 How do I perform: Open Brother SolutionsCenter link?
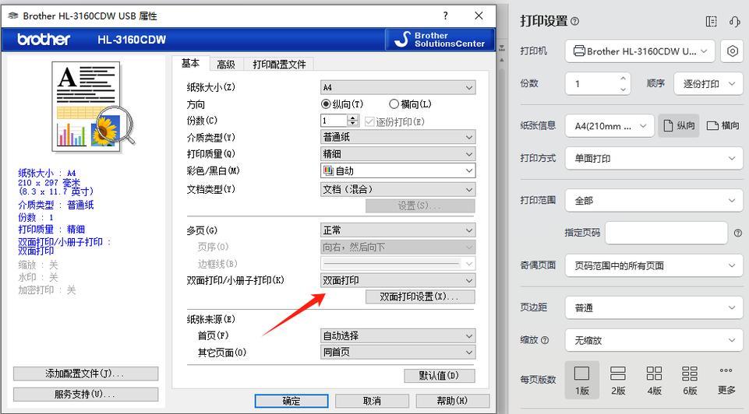(x=440, y=40)
